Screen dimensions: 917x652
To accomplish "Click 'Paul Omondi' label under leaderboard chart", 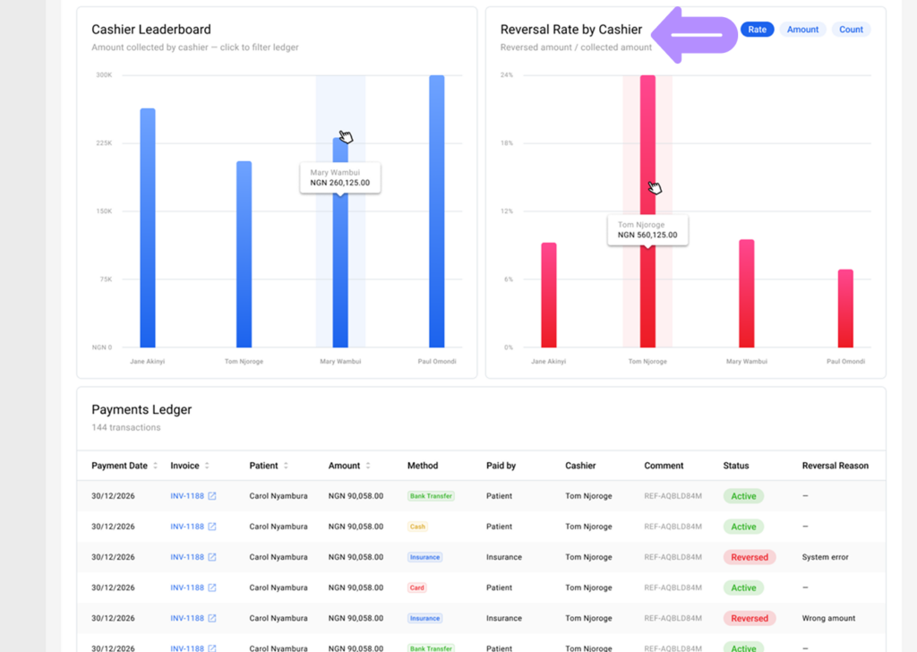I will point(437,362).
